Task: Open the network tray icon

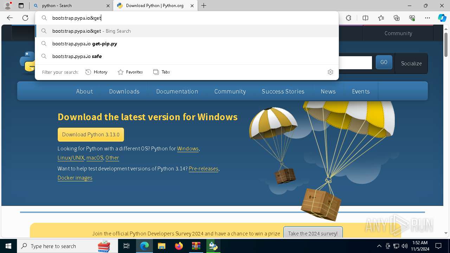Action: [x=396, y=246]
